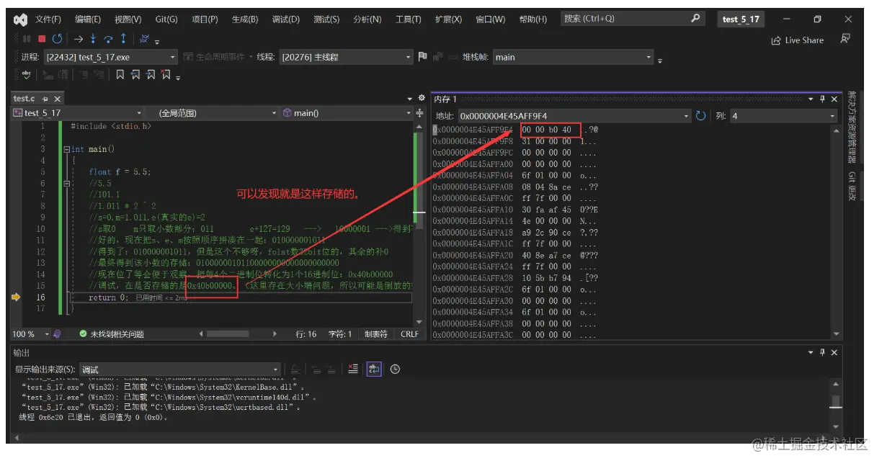Click the green check no-issues icon
The image size is (882, 466).
(83, 334)
